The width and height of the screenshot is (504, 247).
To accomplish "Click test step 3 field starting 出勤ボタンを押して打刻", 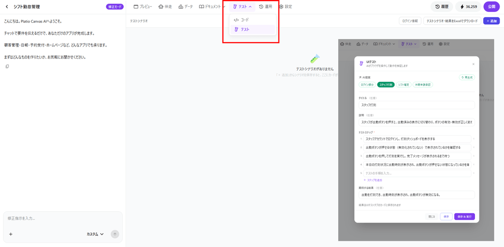I will tap(417, 156).
